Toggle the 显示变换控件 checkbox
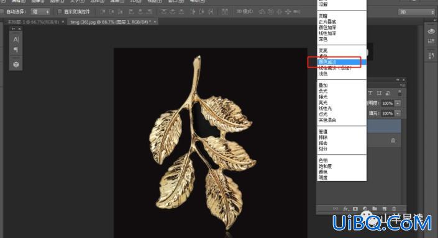Viewport: 438px width, 238px height. tap(60, 12)
